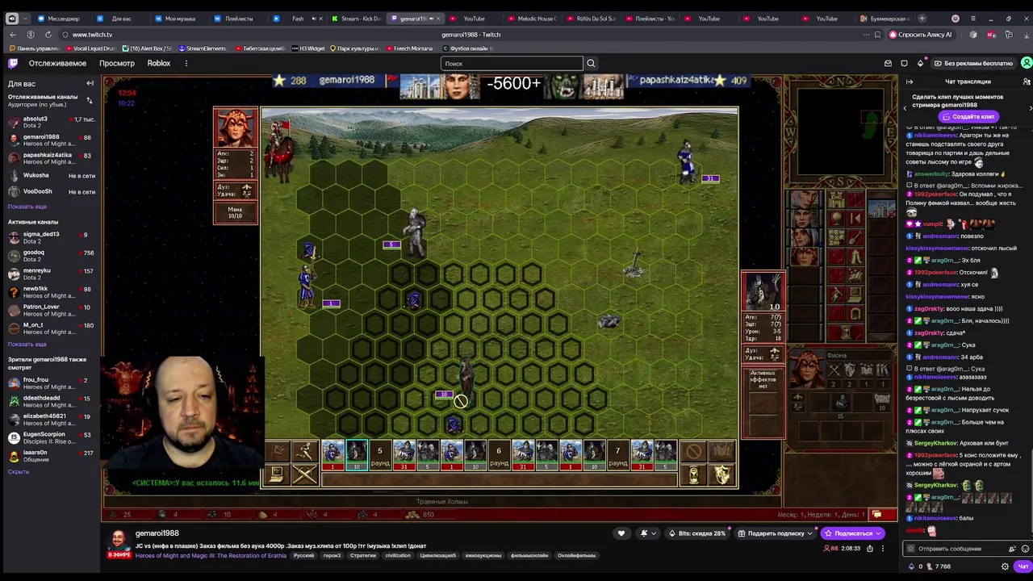This screenshot has height=581, width=1033.
Task: Click the Bits icon in chat input
Action: (x=1012, y=549)
